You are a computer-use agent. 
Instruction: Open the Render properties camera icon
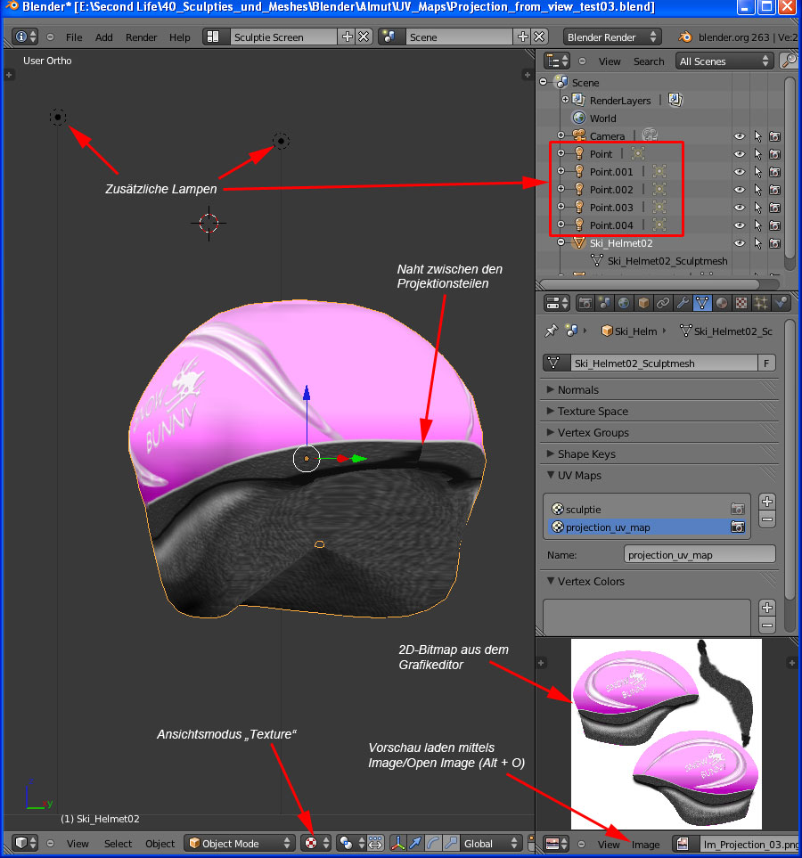pos(585,303)
